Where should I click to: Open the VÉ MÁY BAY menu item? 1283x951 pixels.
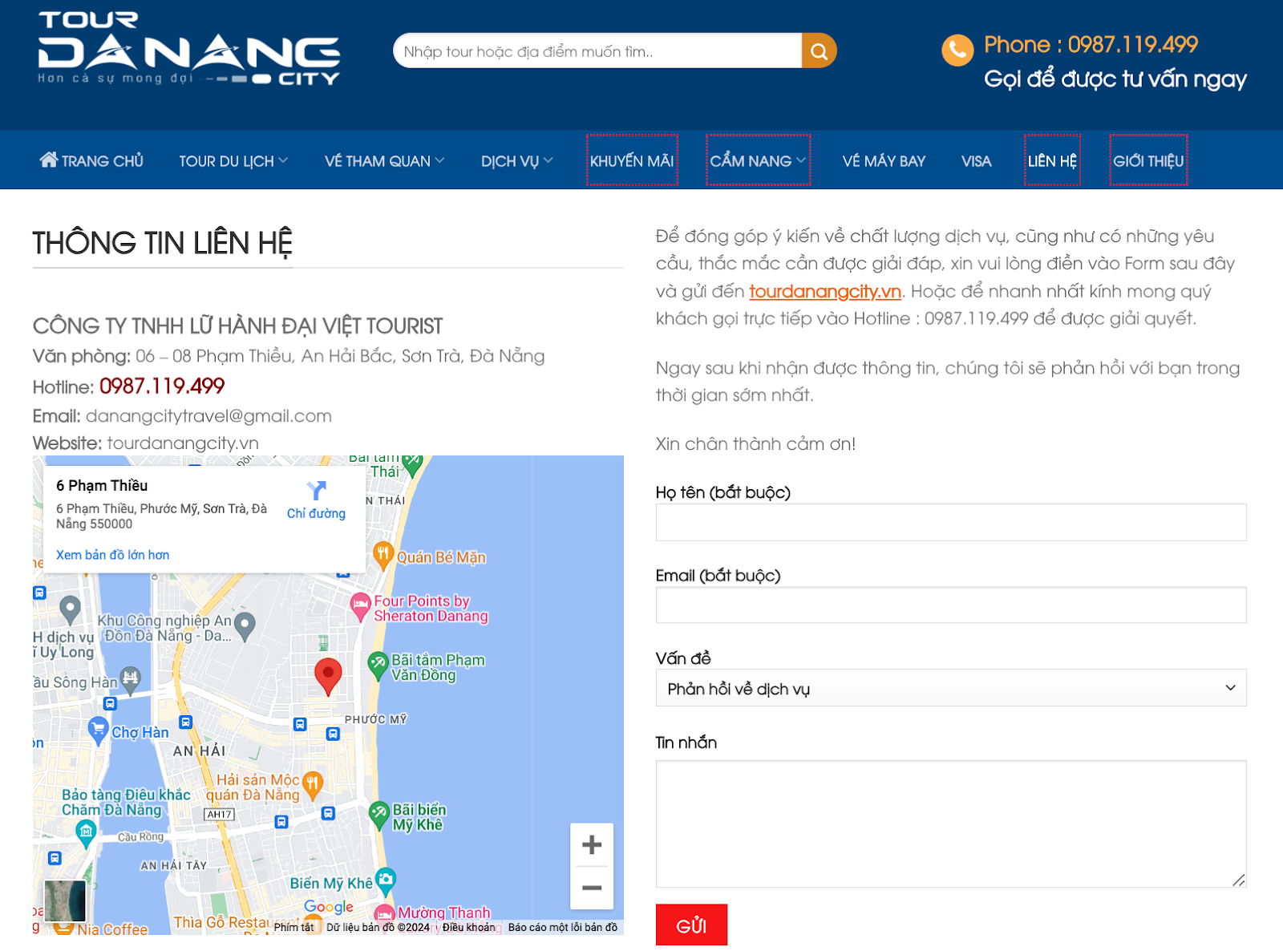884,161
